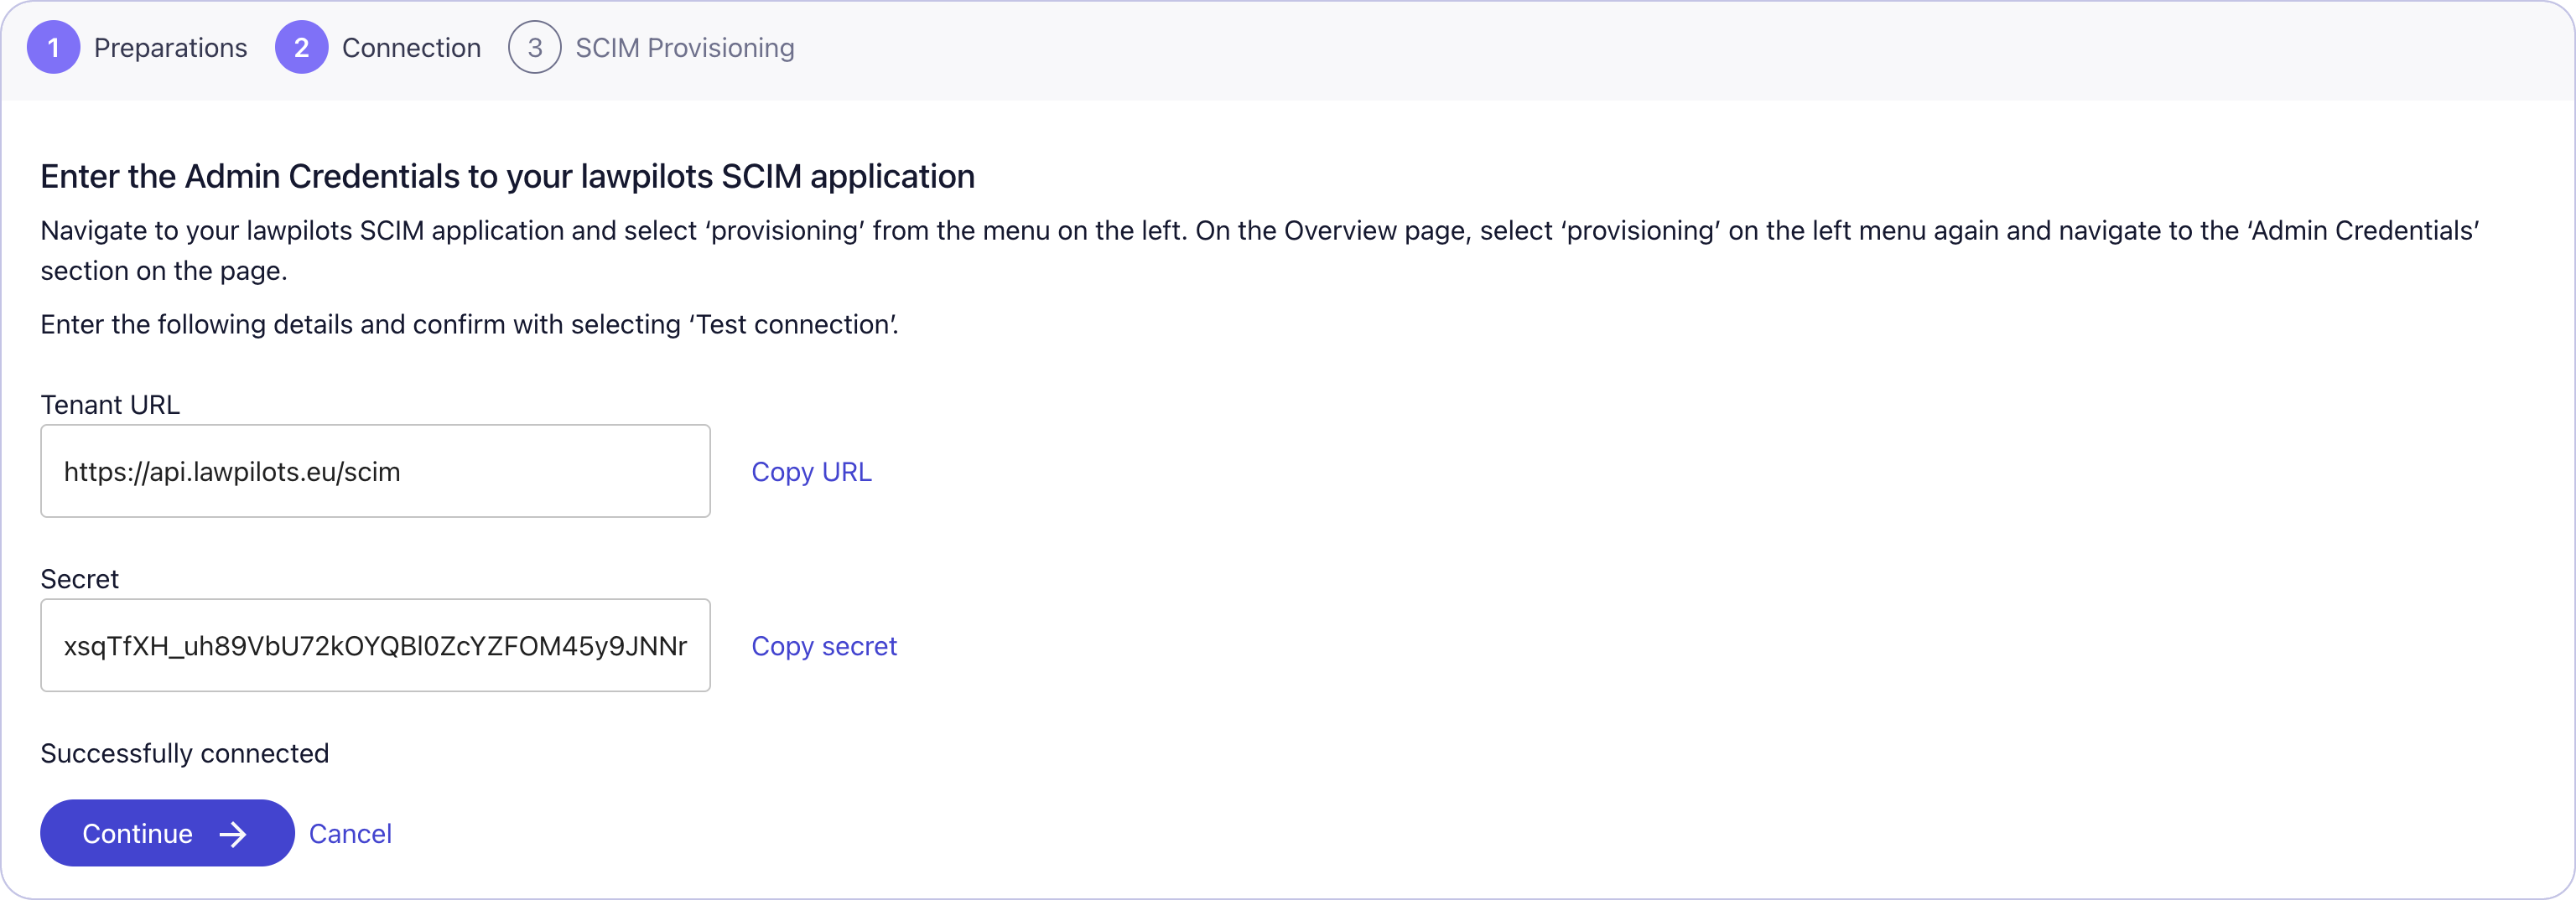Screen dimensions: 2576x900
Task: Click the 'Tenant URL' label
Action: click(x=110, y=405)
